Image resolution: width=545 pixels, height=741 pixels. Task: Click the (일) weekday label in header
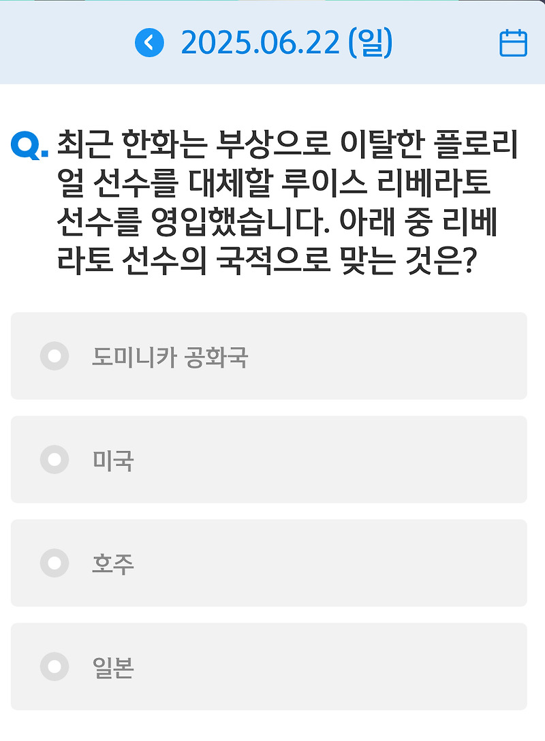[x=371, y=43]
